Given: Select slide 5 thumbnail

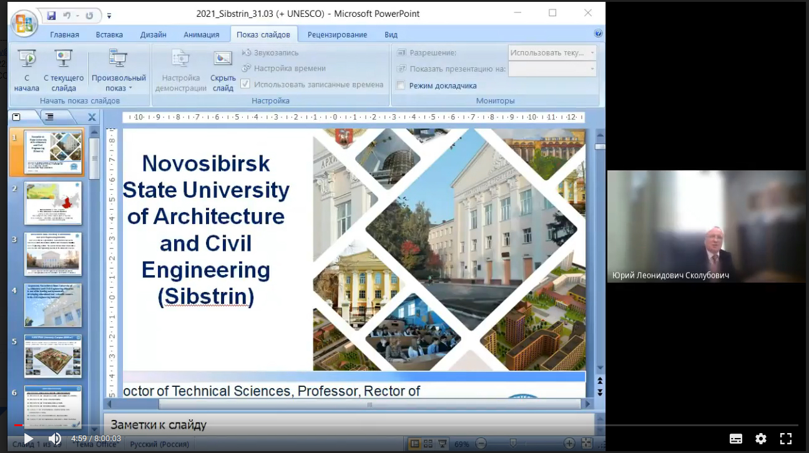Looking at the screenshot, I should tap(53, 356).
